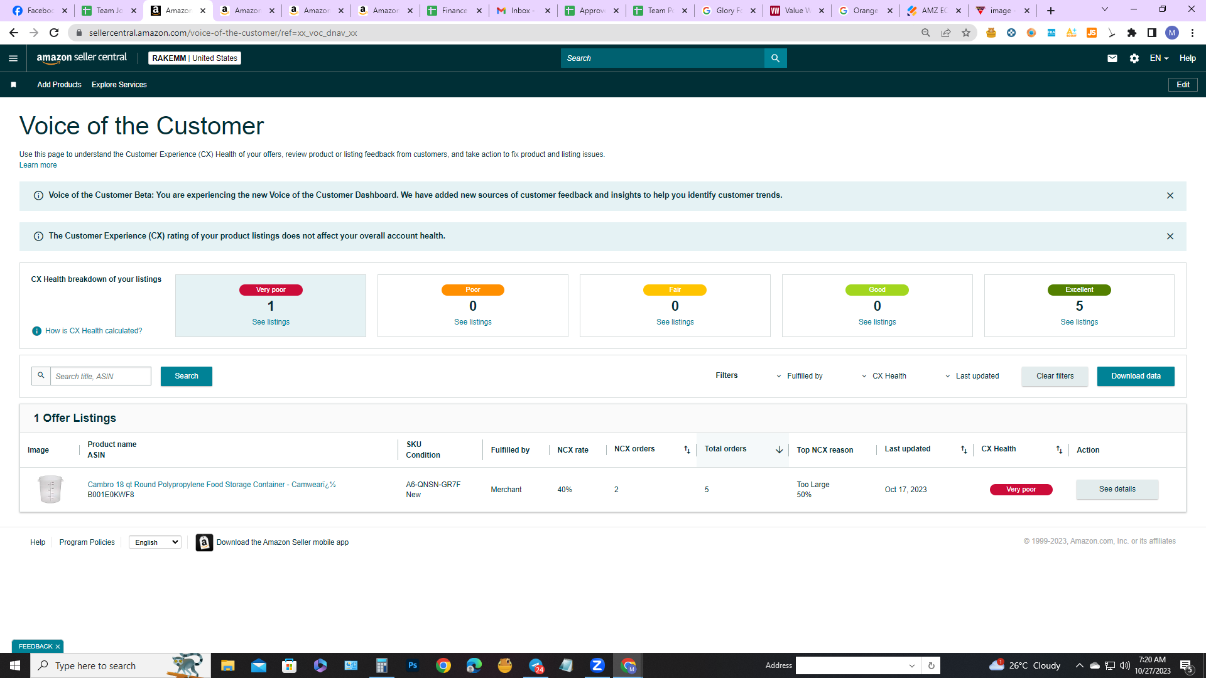The width and height of the screenshot is (1206, 678).
Task: Sort the table by NCX orders
Action: pos(687,449)
